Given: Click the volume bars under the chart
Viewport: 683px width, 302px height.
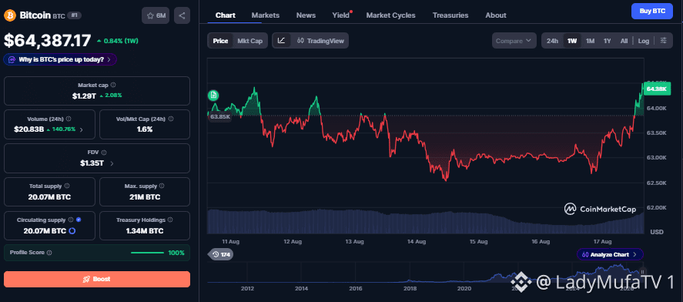Looking at the screenshot, I should [x=426, y=221].
